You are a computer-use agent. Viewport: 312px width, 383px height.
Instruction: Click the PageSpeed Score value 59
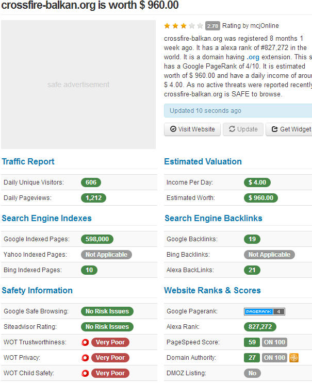pyautogui.click(x=252, y=342)
